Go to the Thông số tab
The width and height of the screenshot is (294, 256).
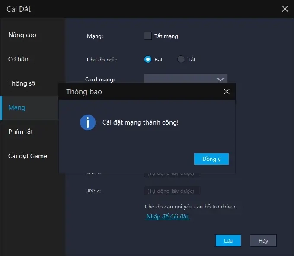pyautogui.click(x=22, y=83)
